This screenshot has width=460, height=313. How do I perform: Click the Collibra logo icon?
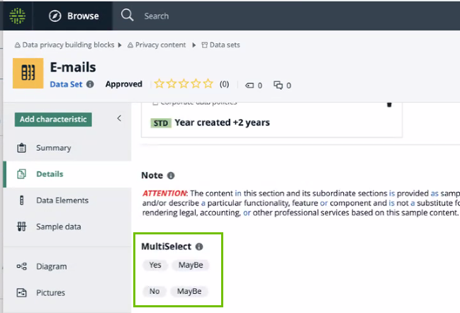(18, 15)
